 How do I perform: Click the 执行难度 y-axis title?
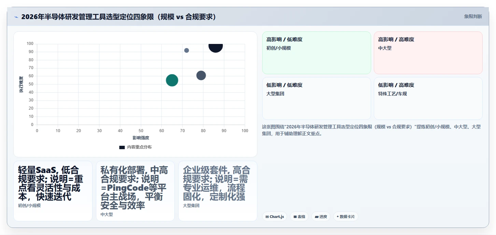click(21, 84)
